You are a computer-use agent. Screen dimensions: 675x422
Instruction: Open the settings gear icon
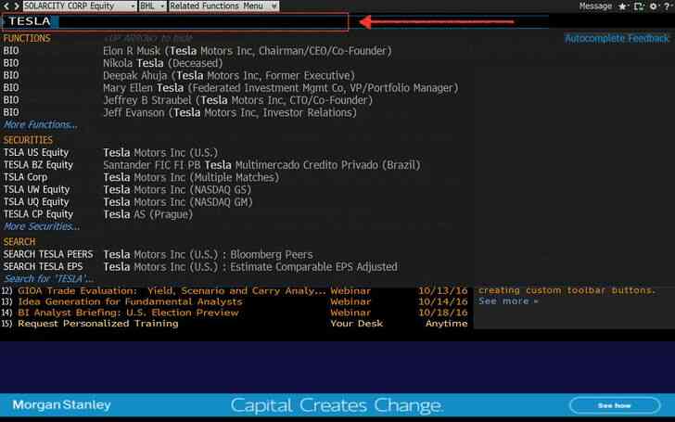[x=654, y=6]
